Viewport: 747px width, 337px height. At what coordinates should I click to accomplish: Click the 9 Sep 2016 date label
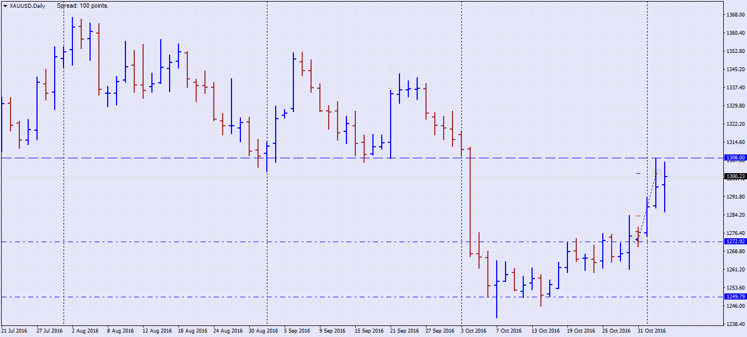333,331
